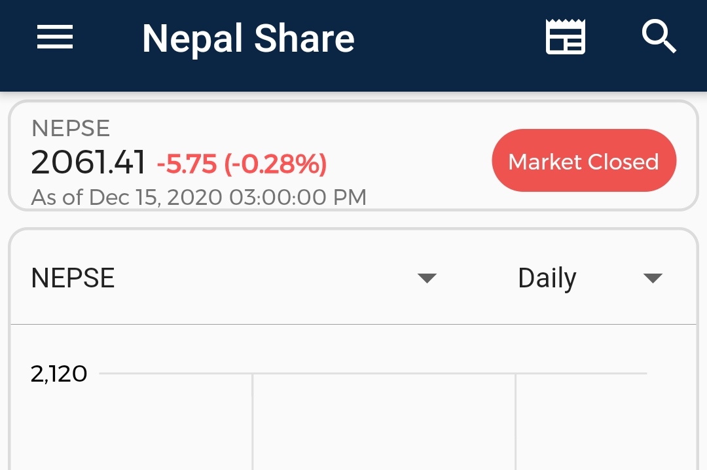This screenshot has width=707, height=470.
Task: Click the left vertical chart gridline
Action: coord(253,422)
